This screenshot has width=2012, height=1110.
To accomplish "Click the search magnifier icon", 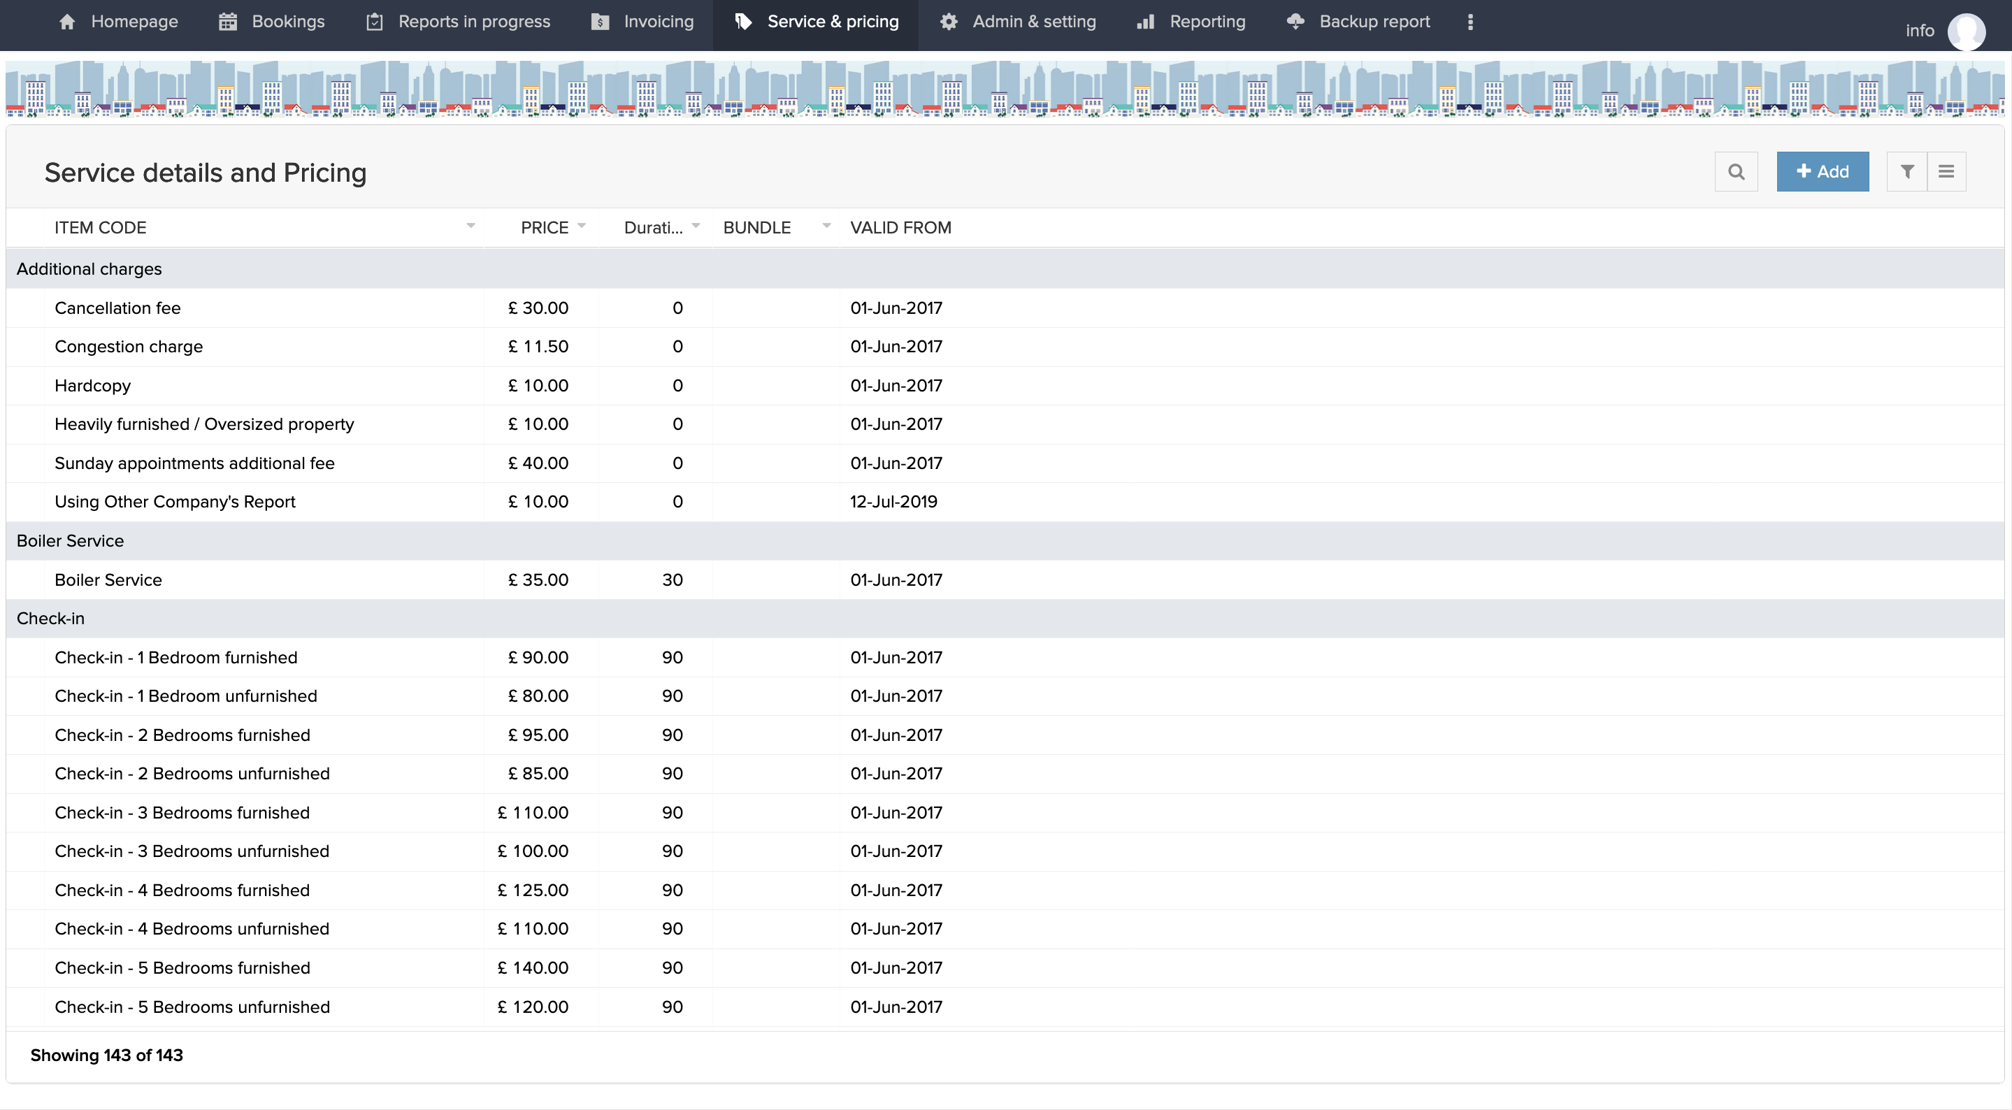I will click(x=1735, y=172).
